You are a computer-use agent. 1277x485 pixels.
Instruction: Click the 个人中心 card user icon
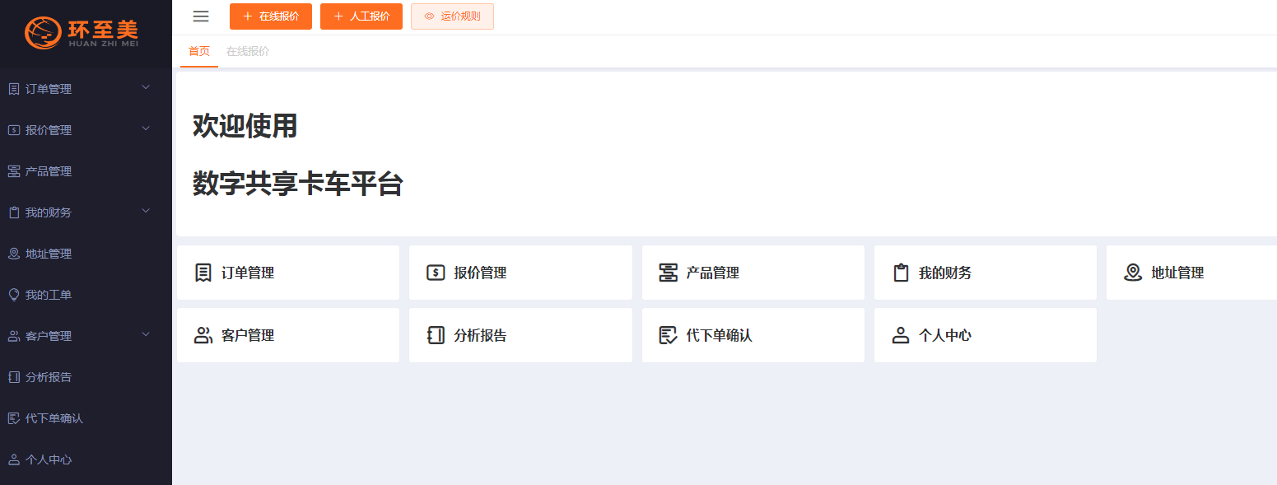pyautogui.click(x=901, y=335)
